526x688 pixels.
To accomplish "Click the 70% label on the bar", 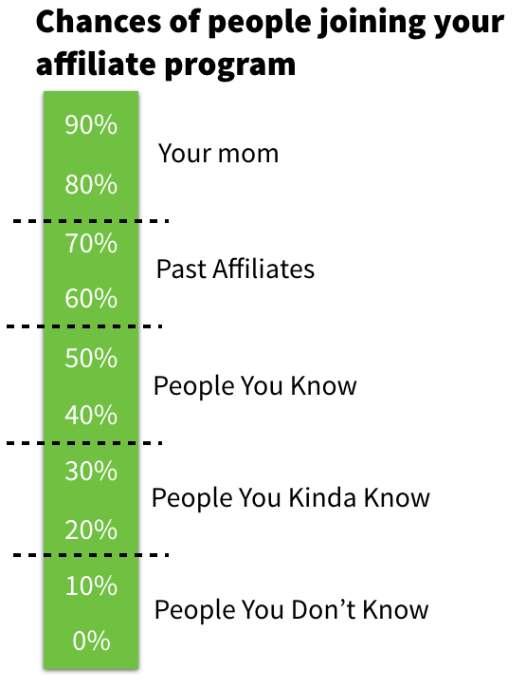I will (x=91, y=244).
